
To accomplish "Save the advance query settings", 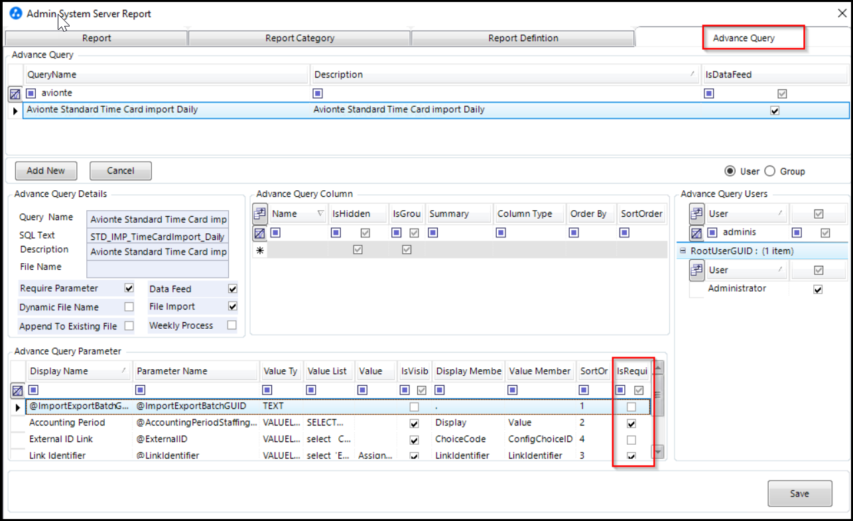I will click(x=799, y=493).
